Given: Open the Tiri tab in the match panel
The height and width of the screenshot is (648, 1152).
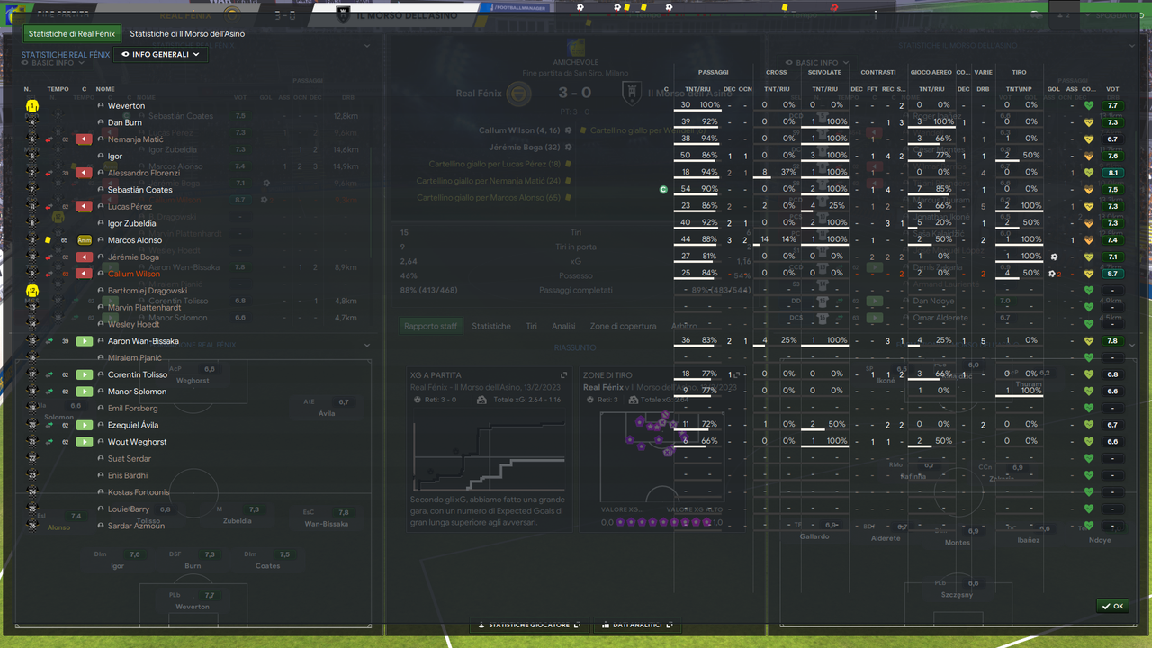Looking at the screenshot, I should (532, 326).
